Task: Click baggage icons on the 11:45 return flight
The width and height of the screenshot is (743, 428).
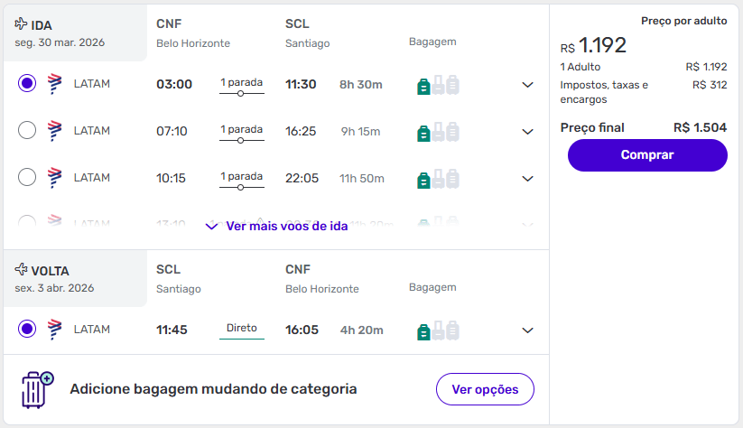Action: click(438, 330)
